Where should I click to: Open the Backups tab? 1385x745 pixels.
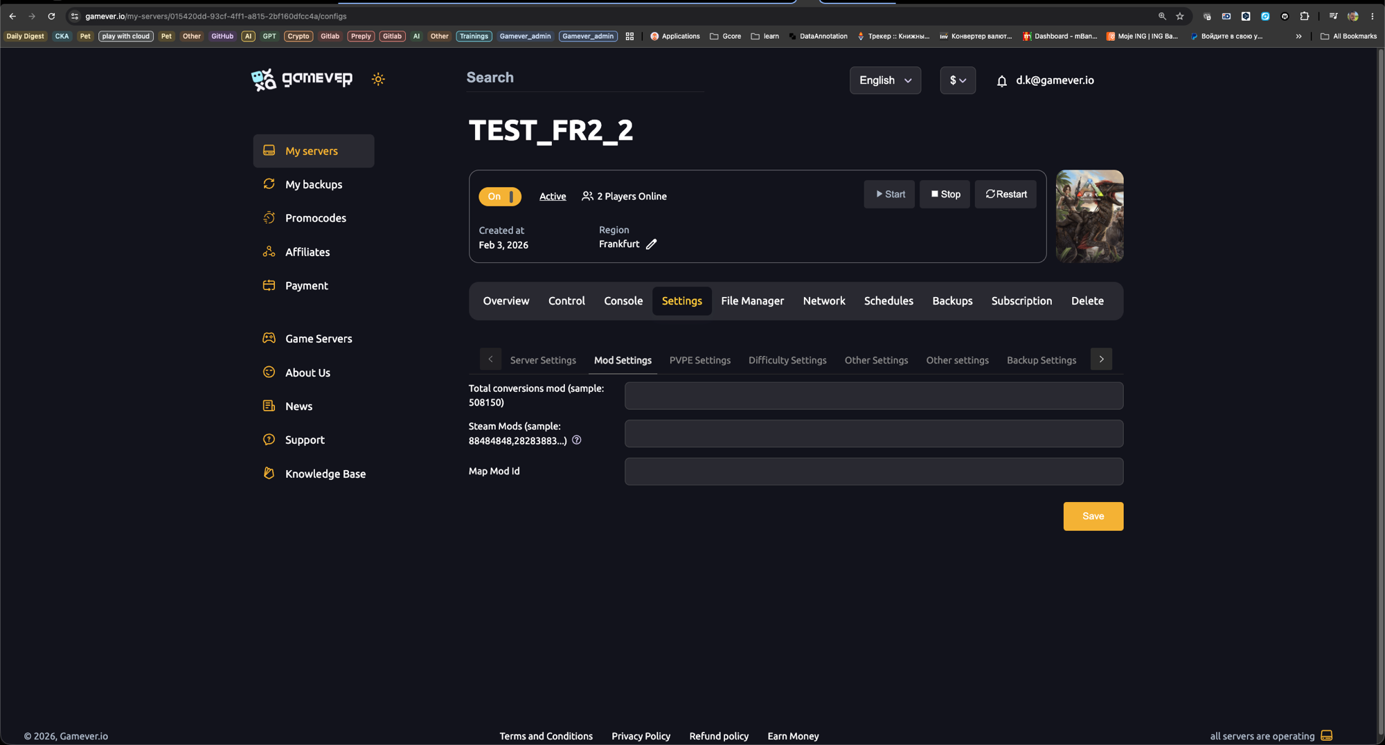(x=952, y=301)
